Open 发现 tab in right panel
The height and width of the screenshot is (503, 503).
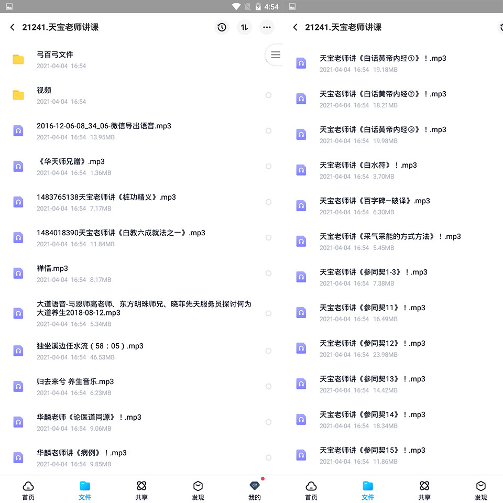481,490
